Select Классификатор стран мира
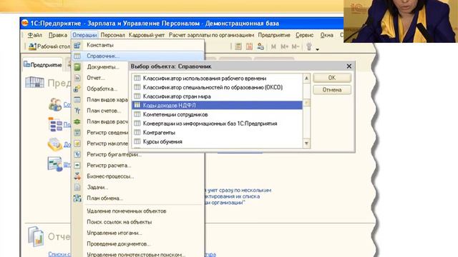 (217, 96)
